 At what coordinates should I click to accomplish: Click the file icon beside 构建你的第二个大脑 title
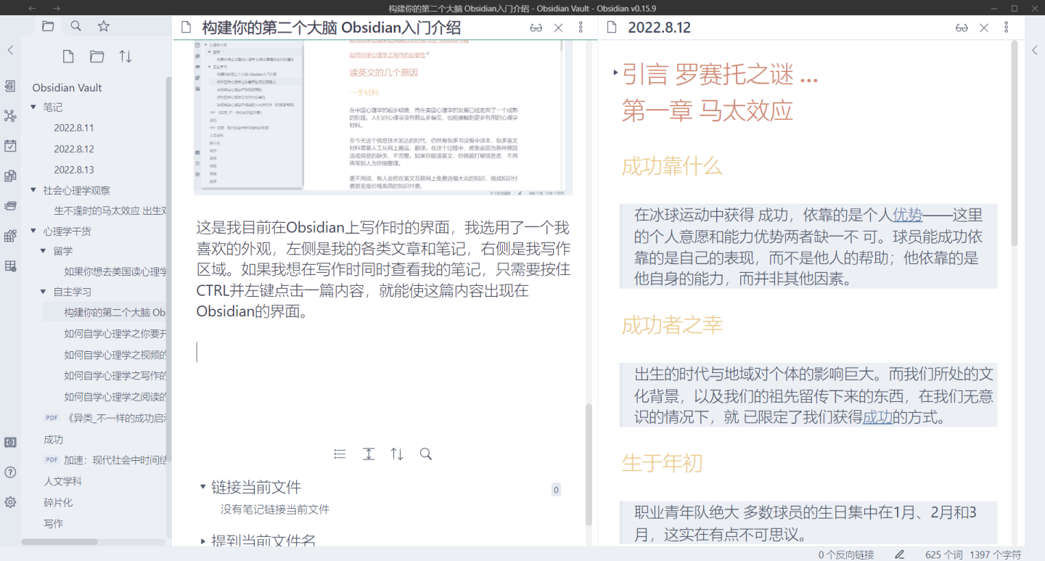(x=187, y=28)
